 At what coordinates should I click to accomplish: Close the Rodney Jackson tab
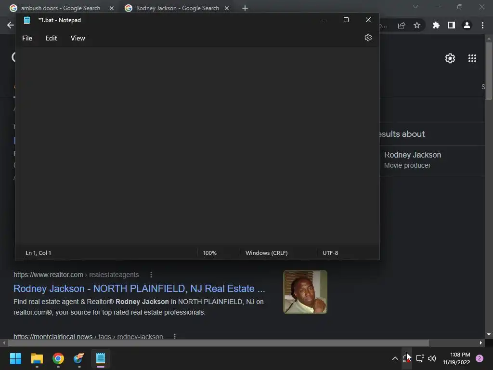(x=227, y=8)
